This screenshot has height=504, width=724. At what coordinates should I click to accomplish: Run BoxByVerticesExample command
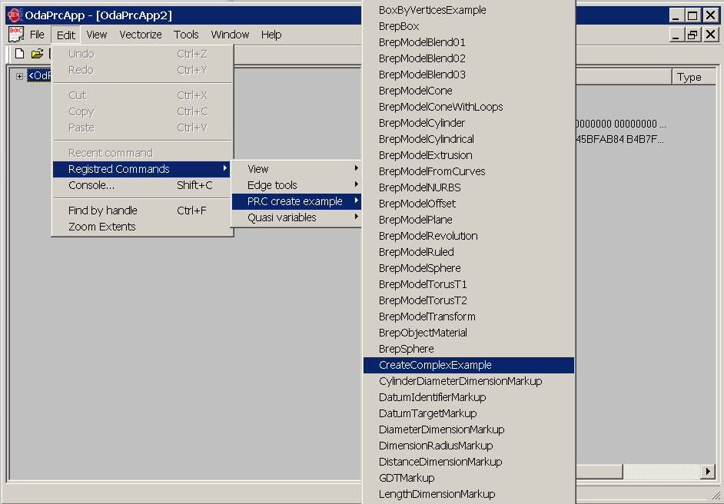469,10
